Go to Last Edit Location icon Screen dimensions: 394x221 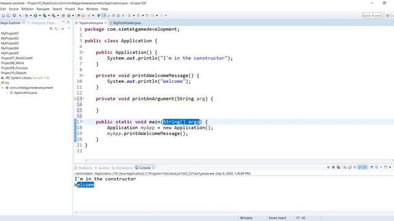pyautogui.click(x=147, y=15)
